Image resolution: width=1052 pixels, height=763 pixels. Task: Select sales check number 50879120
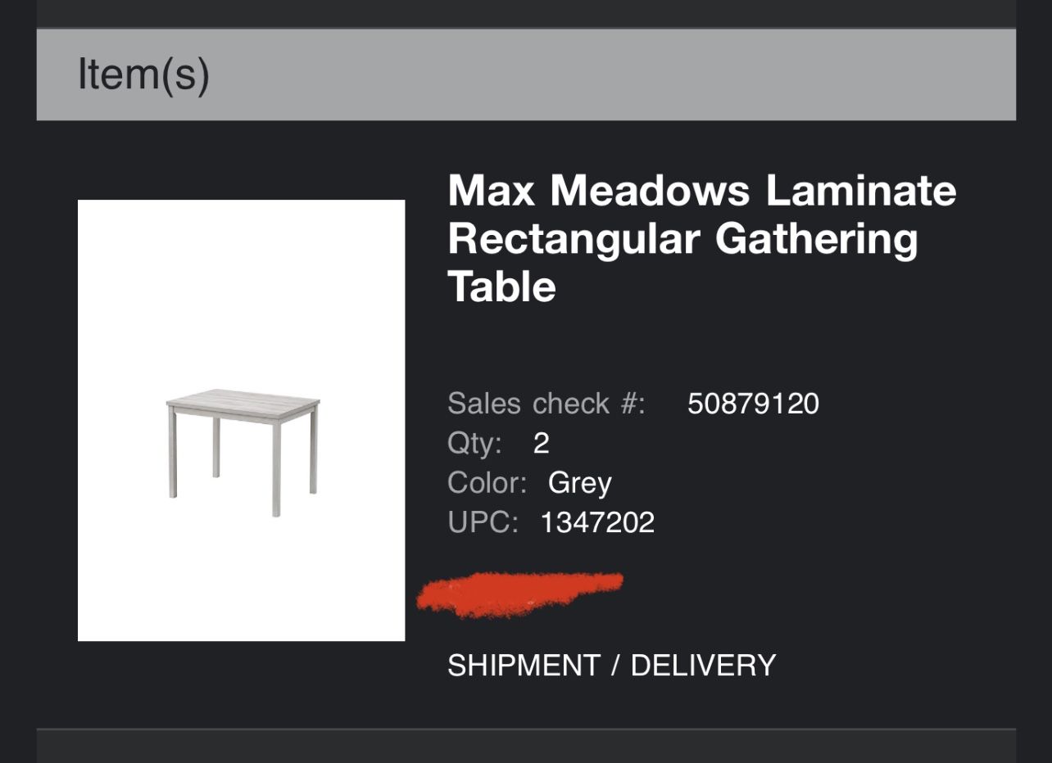tap(753, 404)
